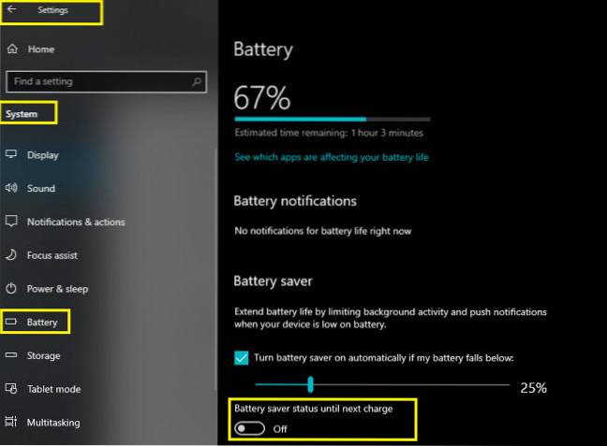Click the Multitasking icon
Screen dimensions: 607x446
point(11,422)
